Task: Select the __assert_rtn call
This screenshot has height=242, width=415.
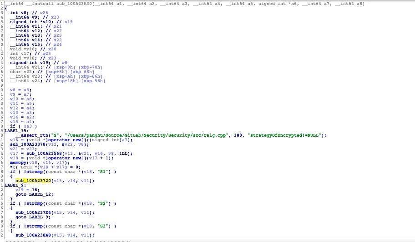Action: coord(32,135)
